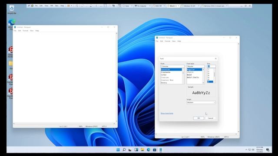Click left Notepad vertical scrollbar

click(x=116, y=77)
